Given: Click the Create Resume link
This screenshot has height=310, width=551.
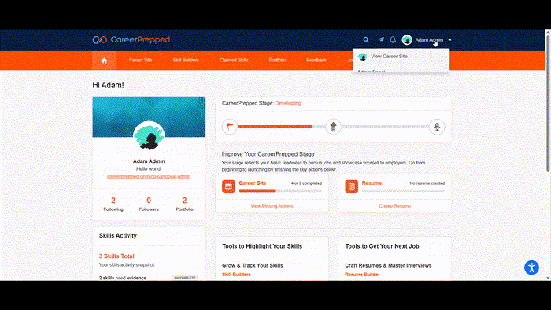Looking at the screenshot, I should [x=394, y=205].
